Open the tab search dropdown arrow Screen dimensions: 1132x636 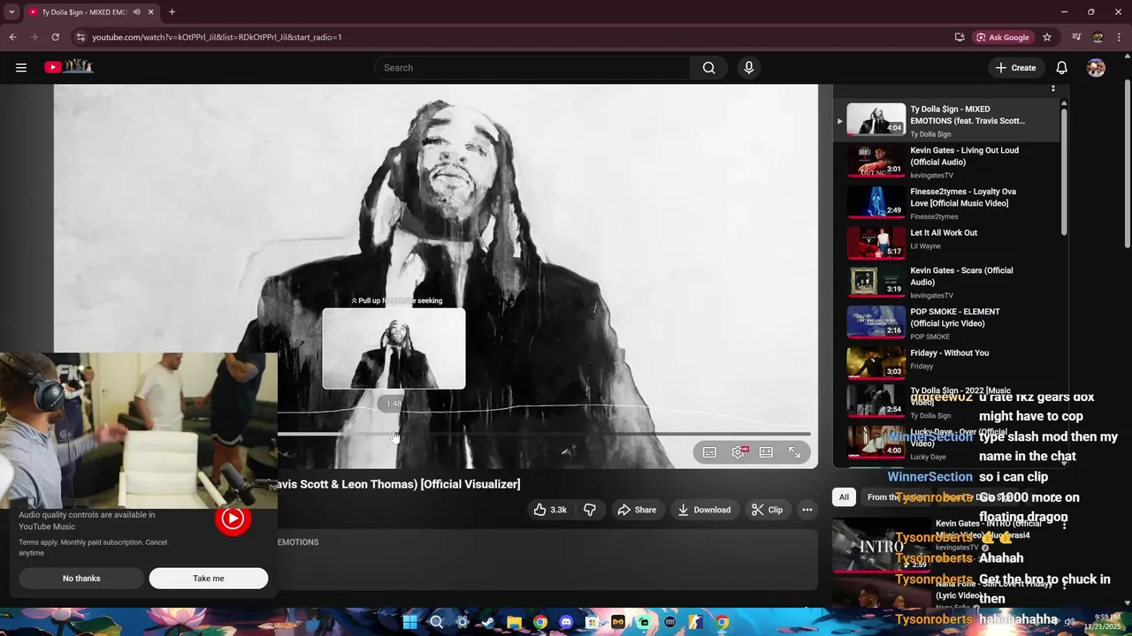coord(11,12)
